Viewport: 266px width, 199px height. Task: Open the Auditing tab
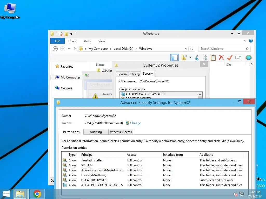pos(96,132)
